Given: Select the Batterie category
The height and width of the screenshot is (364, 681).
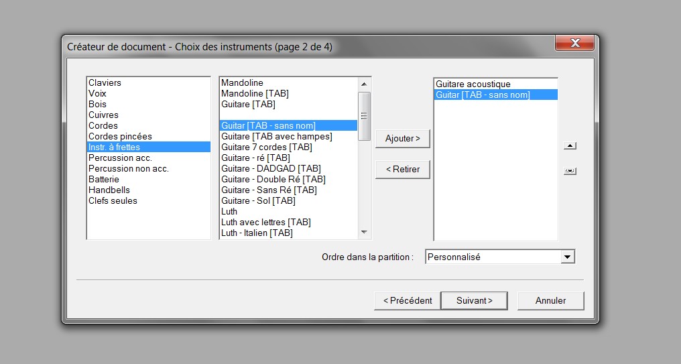Looking at the screenshot, I should [x=104, y=180].
